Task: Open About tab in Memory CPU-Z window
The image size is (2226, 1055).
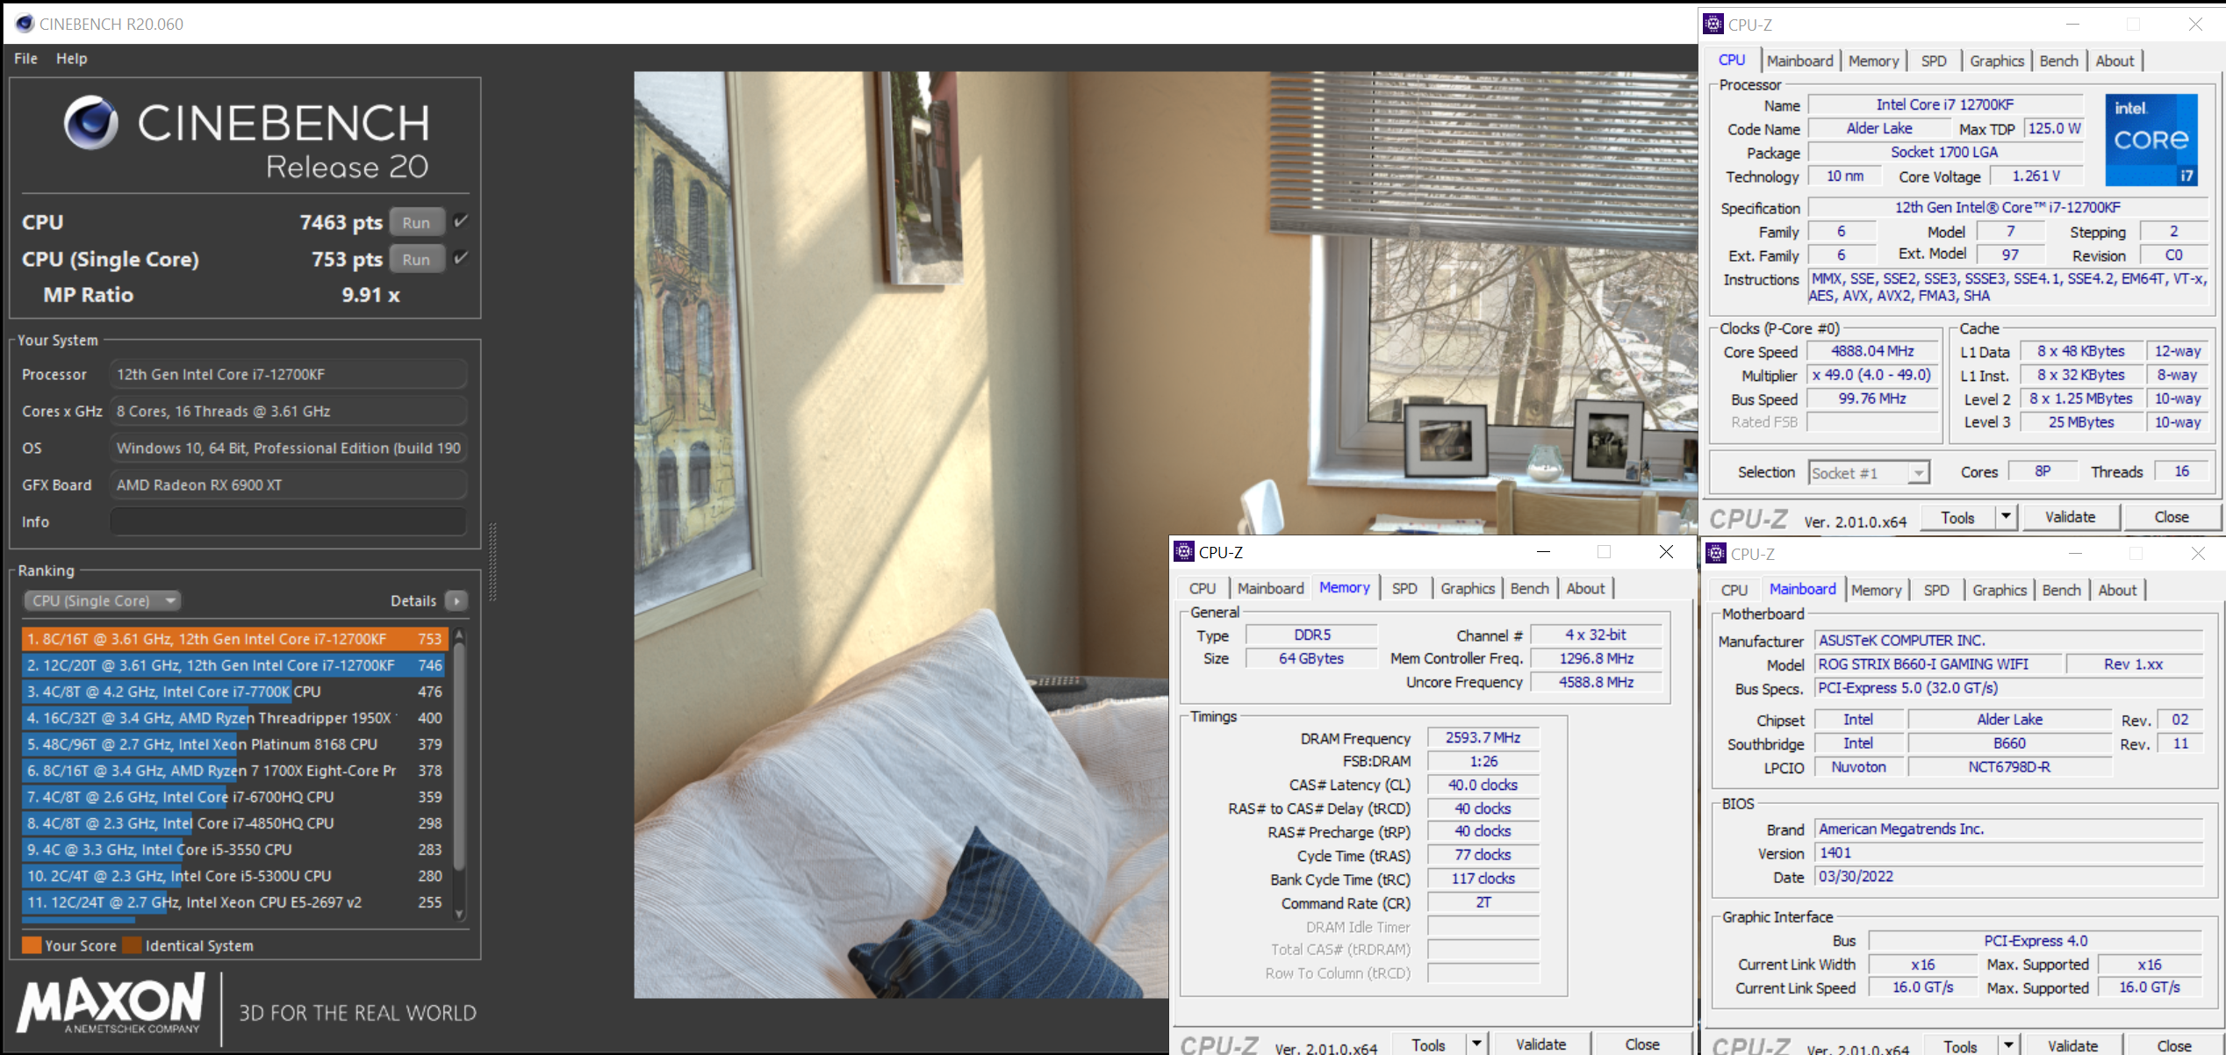Action: coord(1585,589)
